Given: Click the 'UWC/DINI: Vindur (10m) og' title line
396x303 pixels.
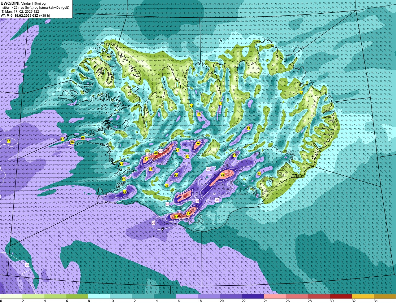Looking at the screenshot, I should point(23,3).
